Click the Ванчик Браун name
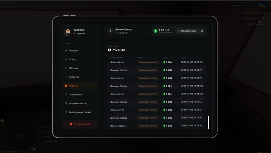 coord(118,126)
